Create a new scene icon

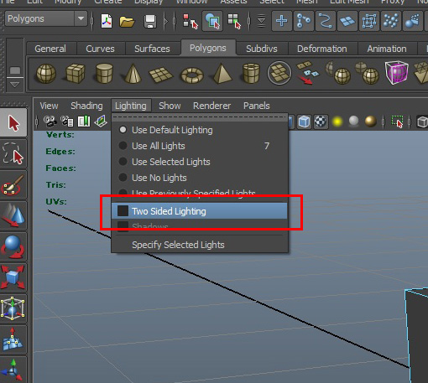click(107, 21)
